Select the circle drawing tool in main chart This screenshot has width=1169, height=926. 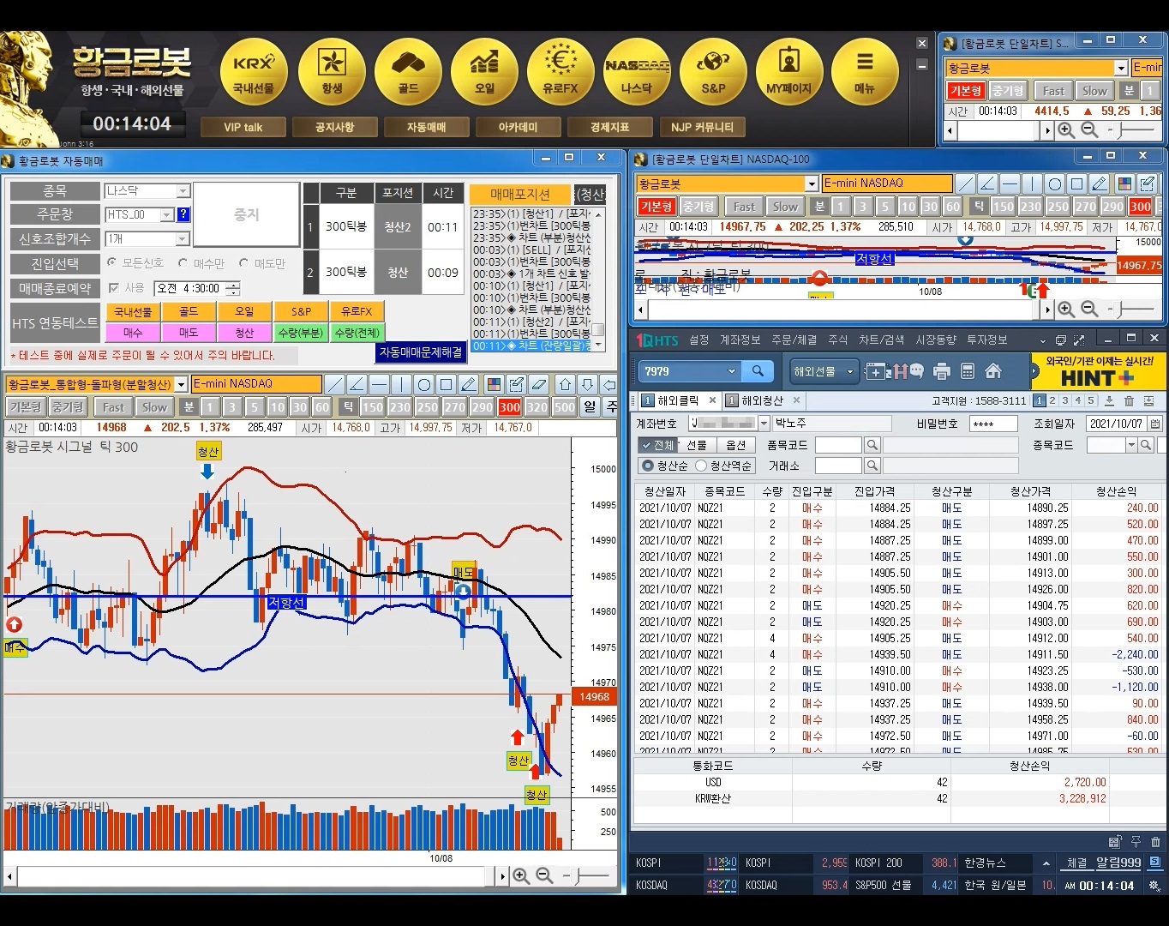424,384
